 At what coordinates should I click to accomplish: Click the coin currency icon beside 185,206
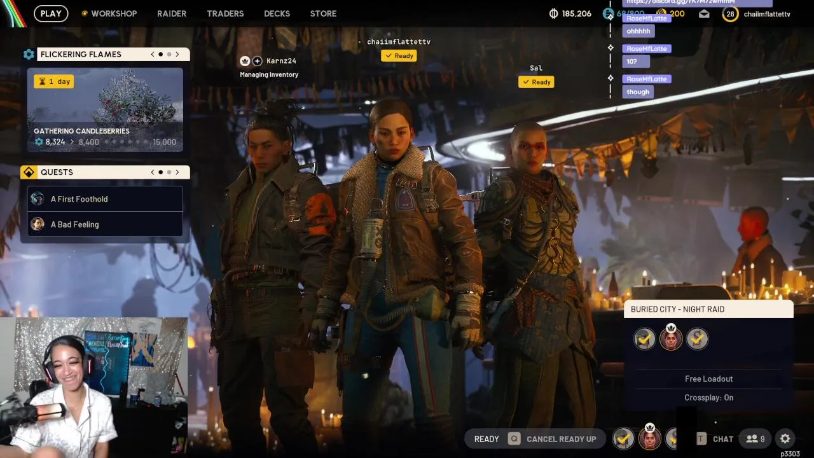tap(553, 13)
